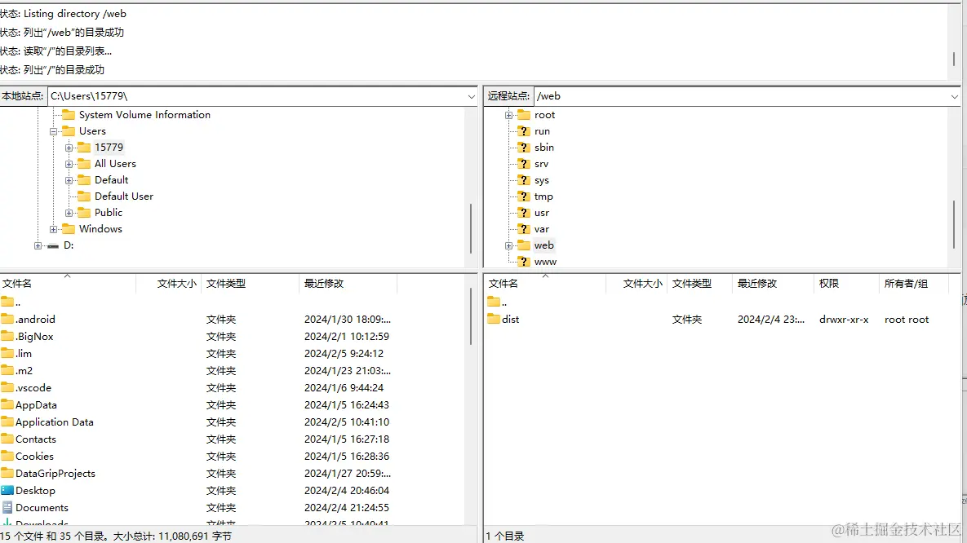This screenshot has height=543, width=967.
Task: Expand the Default folder tree node
Action: [x=69, y=180]
